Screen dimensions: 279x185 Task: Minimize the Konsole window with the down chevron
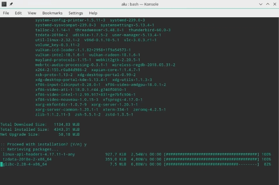tap(261, 4)
